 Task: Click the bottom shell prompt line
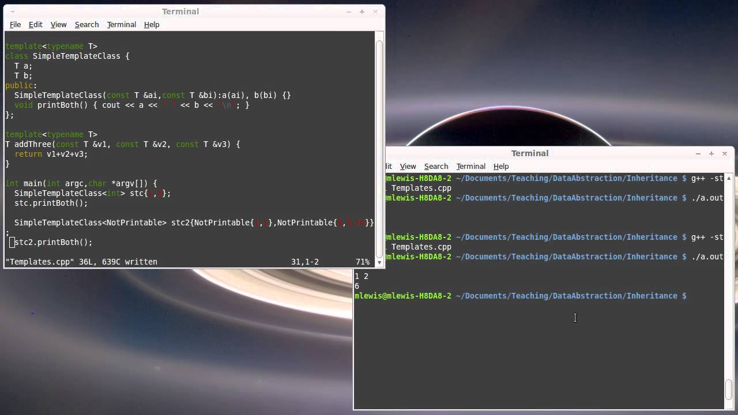[x=521, y=296]
